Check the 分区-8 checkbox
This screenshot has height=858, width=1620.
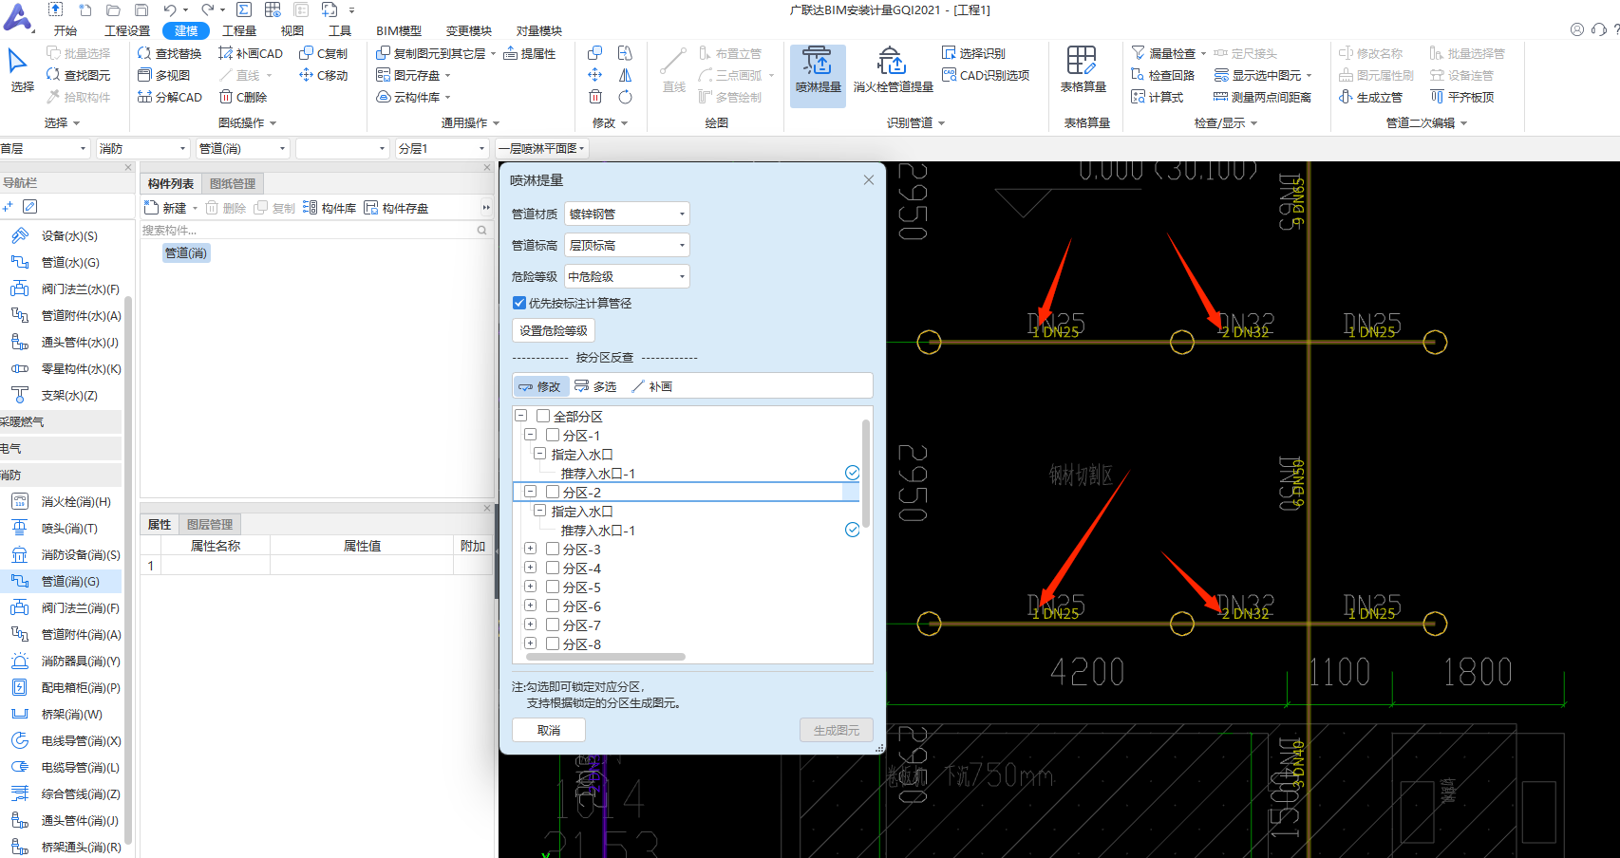(553, 643)
